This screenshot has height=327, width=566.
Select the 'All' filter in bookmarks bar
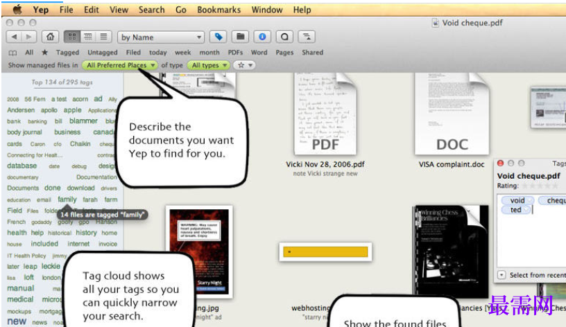(x=29, y=52)
